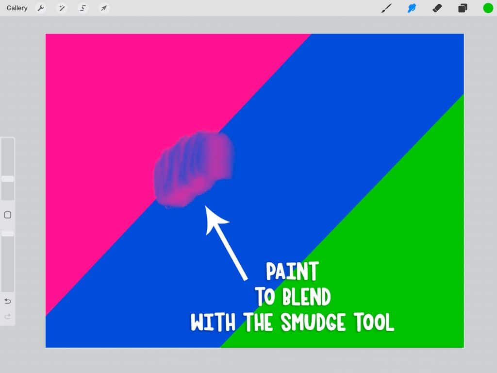Tap the smudged pink-blue blend area
Viewport: 497px width, 373px height.
[194, 169]
